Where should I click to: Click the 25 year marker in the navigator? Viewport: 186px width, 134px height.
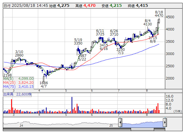(x=111, y=125)
